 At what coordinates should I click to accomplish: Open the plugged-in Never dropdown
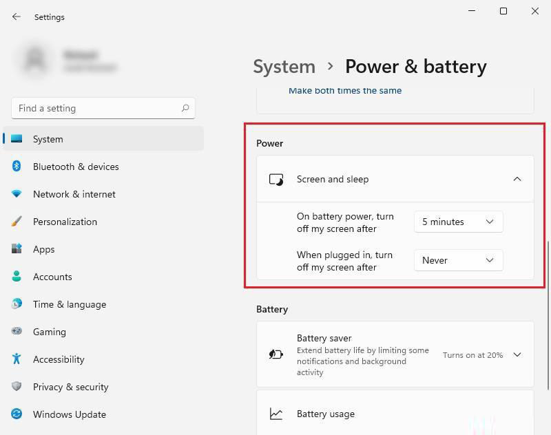point(458,260)
